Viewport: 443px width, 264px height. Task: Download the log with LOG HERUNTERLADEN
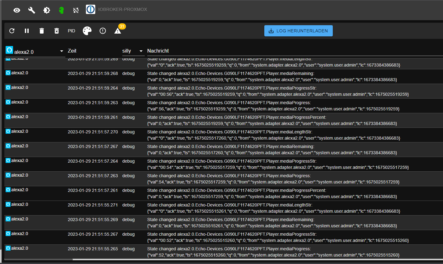point(299,31)
